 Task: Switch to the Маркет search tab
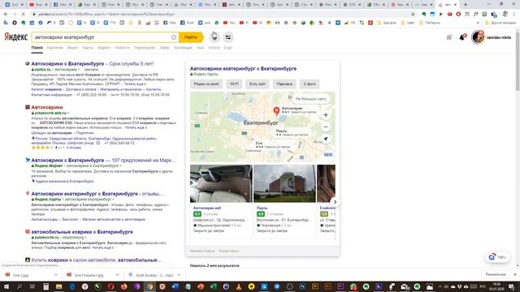pyautogui.click(x=104, y=48)
